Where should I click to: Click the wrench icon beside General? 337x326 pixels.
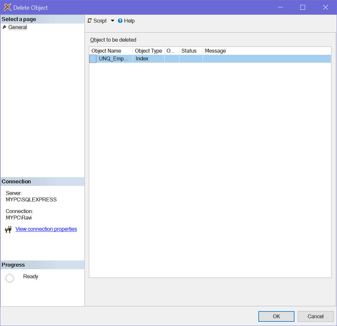(x=5, y=27)
